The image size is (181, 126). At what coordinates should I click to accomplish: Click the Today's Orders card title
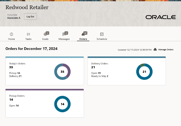point(17,64)
